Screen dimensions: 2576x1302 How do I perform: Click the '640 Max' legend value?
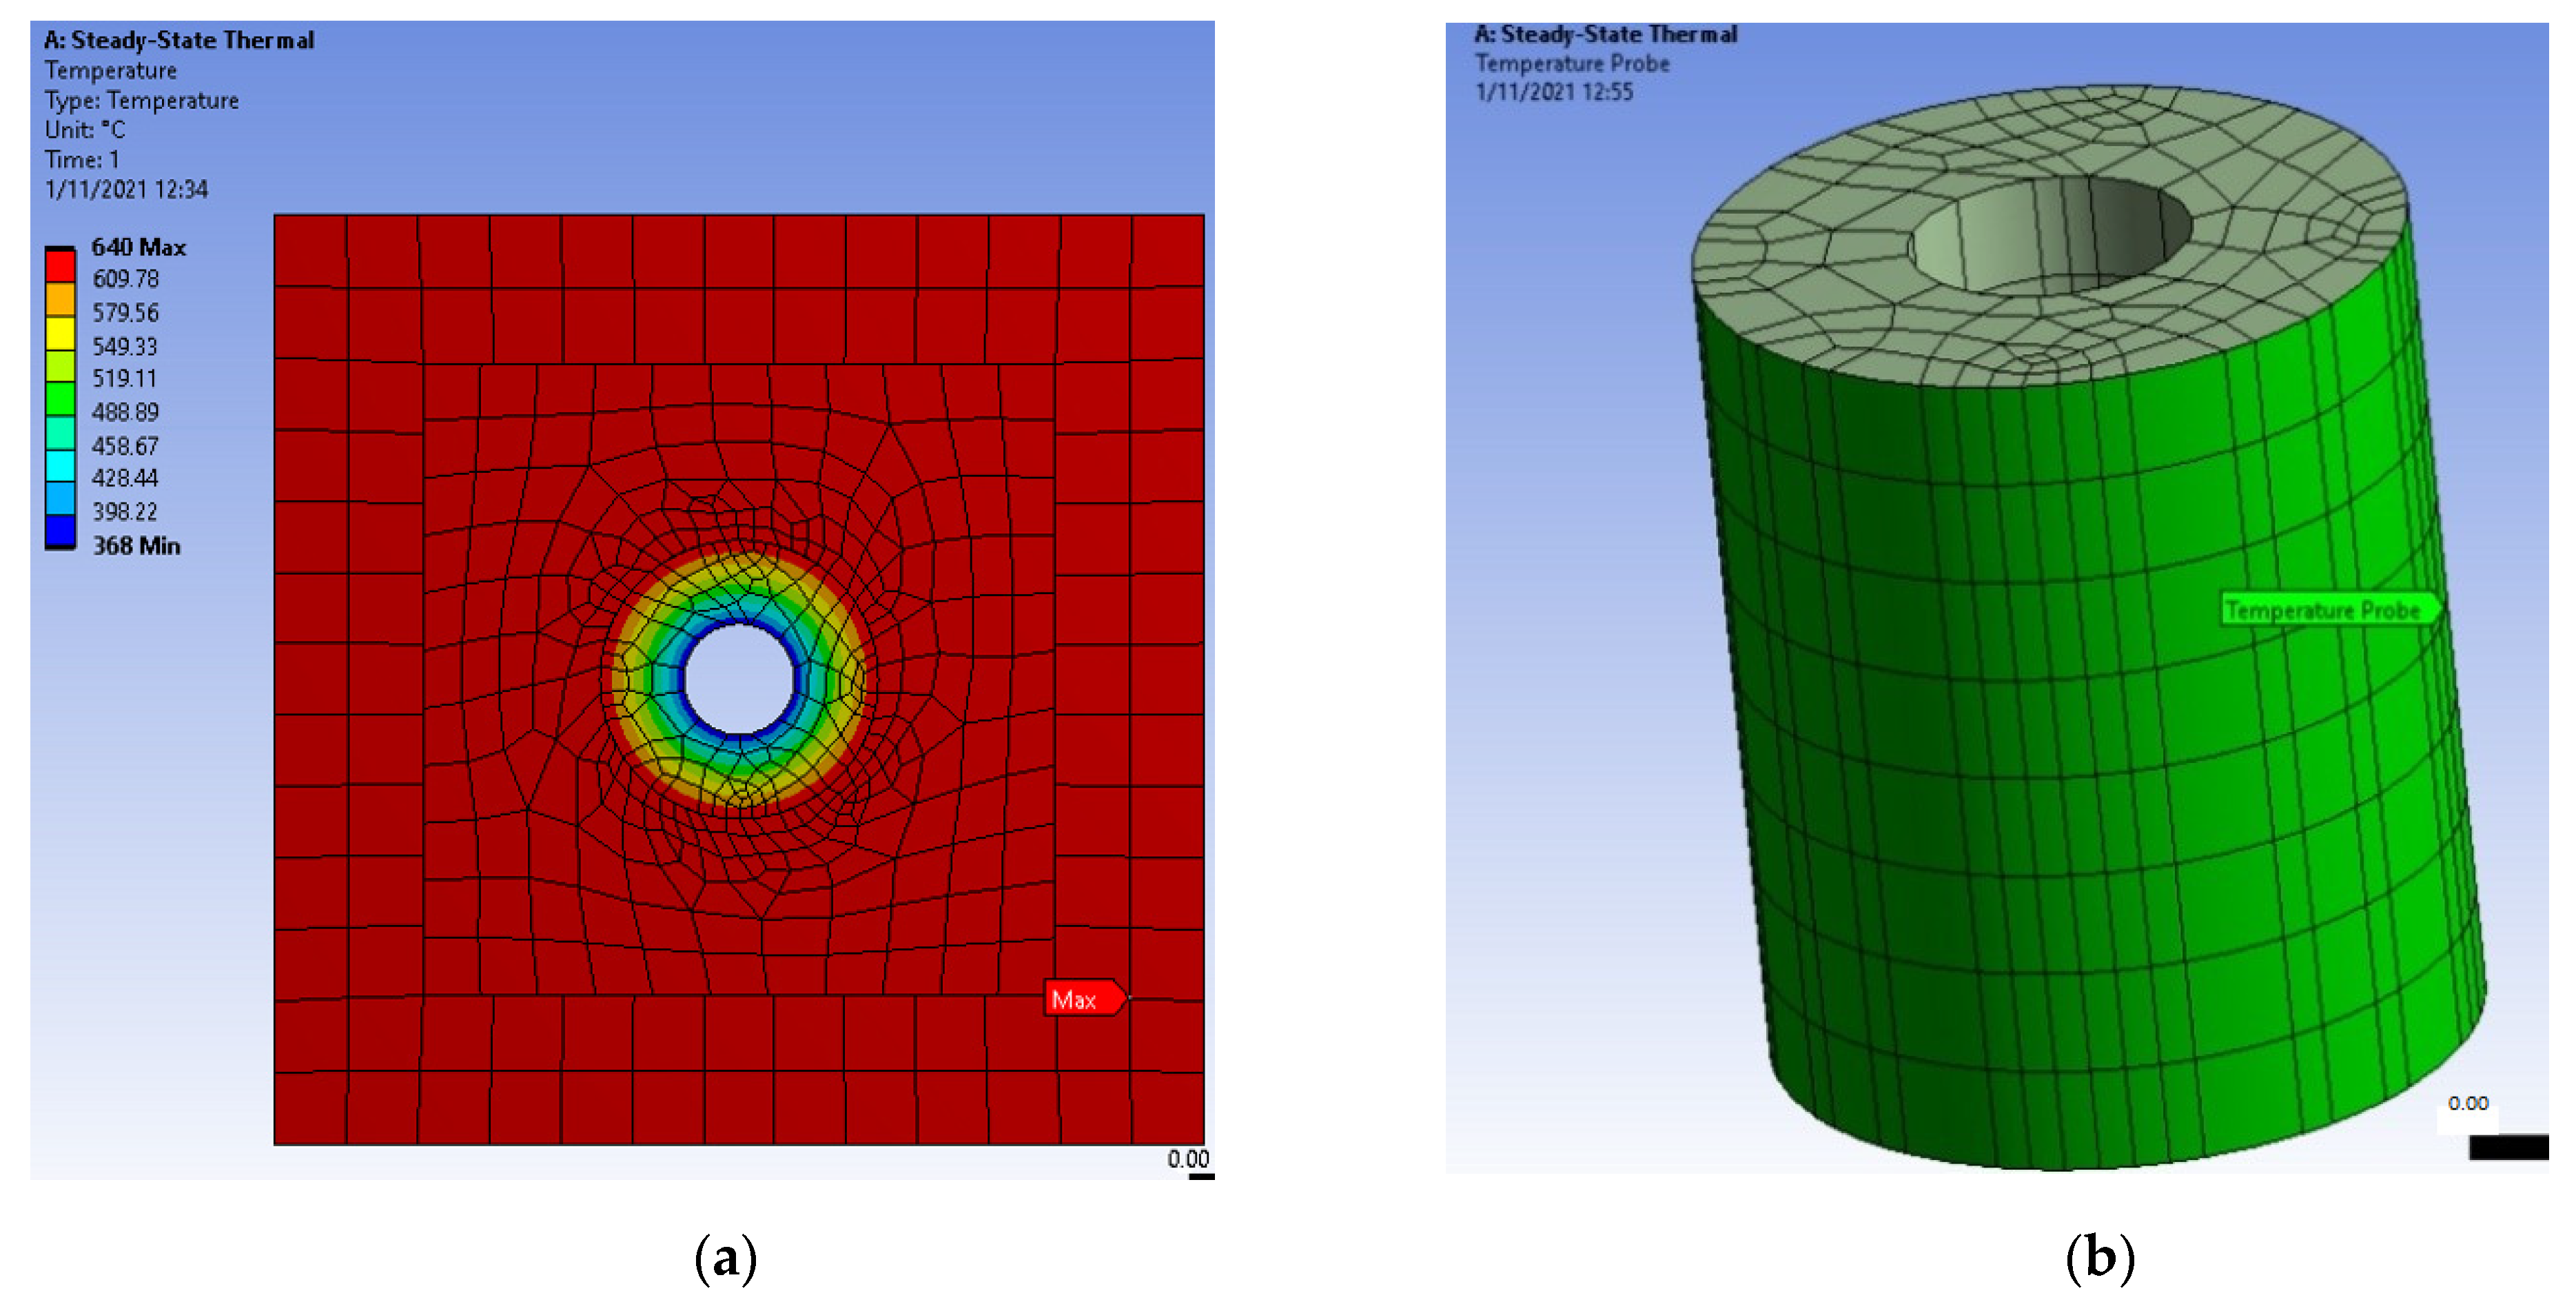coord(138,247)
